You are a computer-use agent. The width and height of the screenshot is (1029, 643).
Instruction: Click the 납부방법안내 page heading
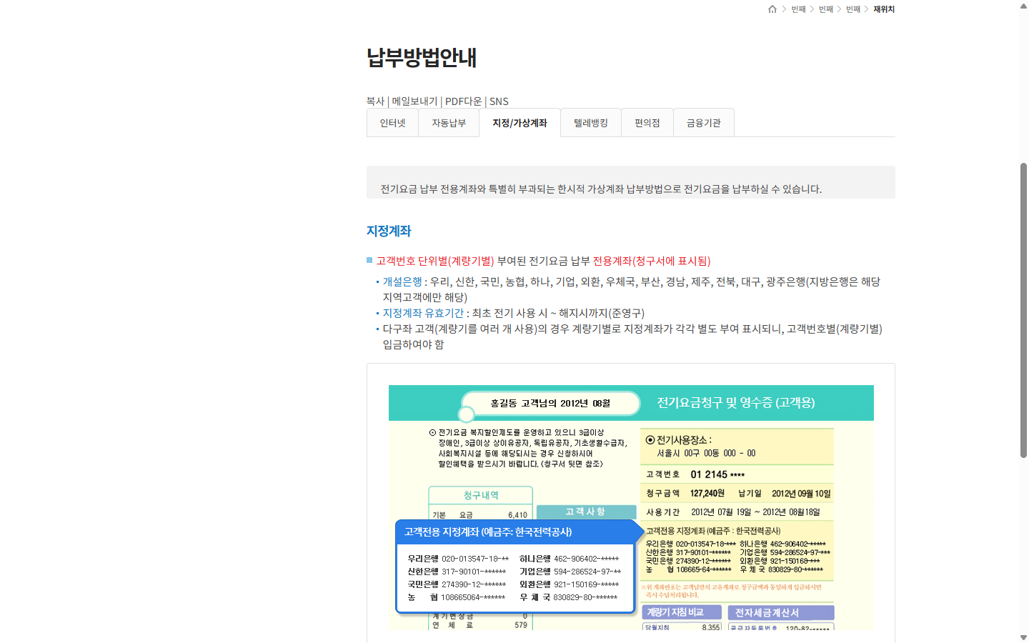pyautogui.click(x=422, y=57)
